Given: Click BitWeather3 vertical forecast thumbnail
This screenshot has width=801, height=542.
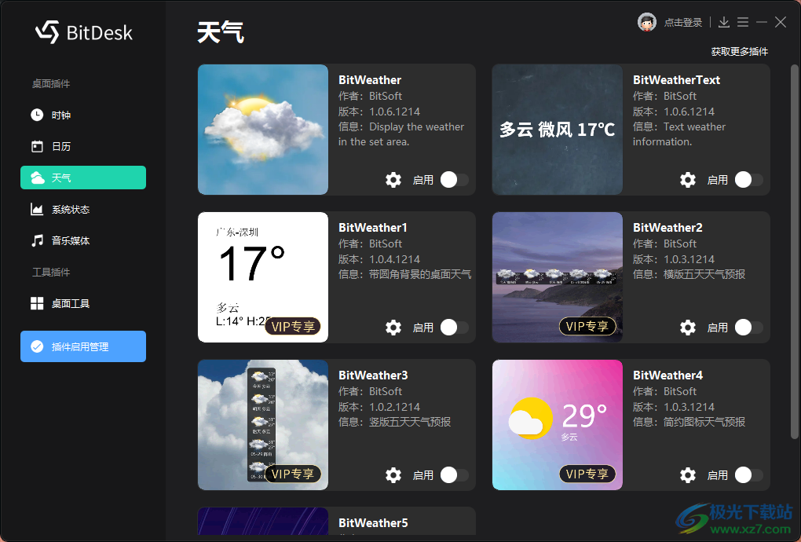Looking at the screenshot, I should 263,424.
